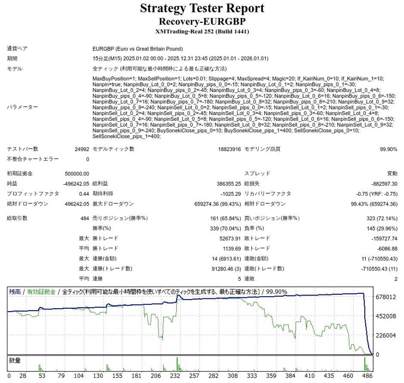Select EURGBP (Euro vs Great Britain Pound)
The image size is (404, 383).
pyautogui.click(x=138, y=49)
